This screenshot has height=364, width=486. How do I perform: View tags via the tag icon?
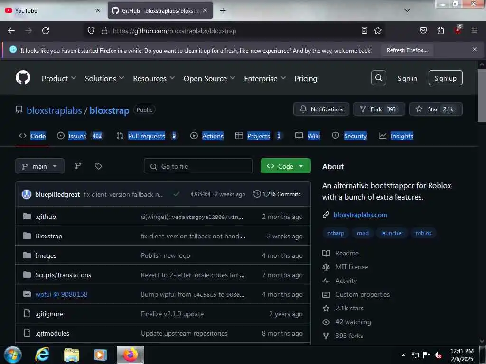click(x=98, y=166)
